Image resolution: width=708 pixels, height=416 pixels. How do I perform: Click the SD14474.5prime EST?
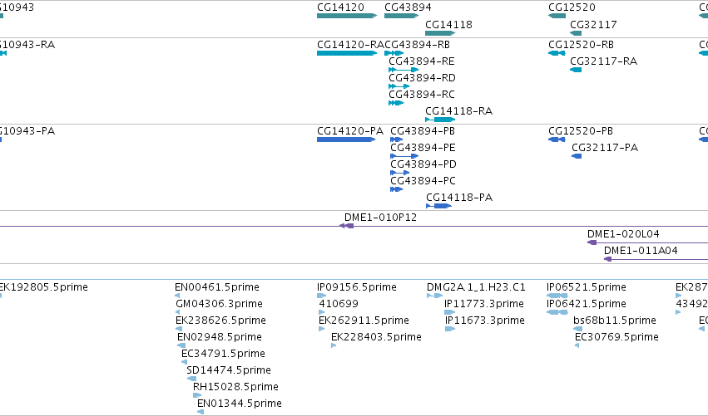[191, 379]
